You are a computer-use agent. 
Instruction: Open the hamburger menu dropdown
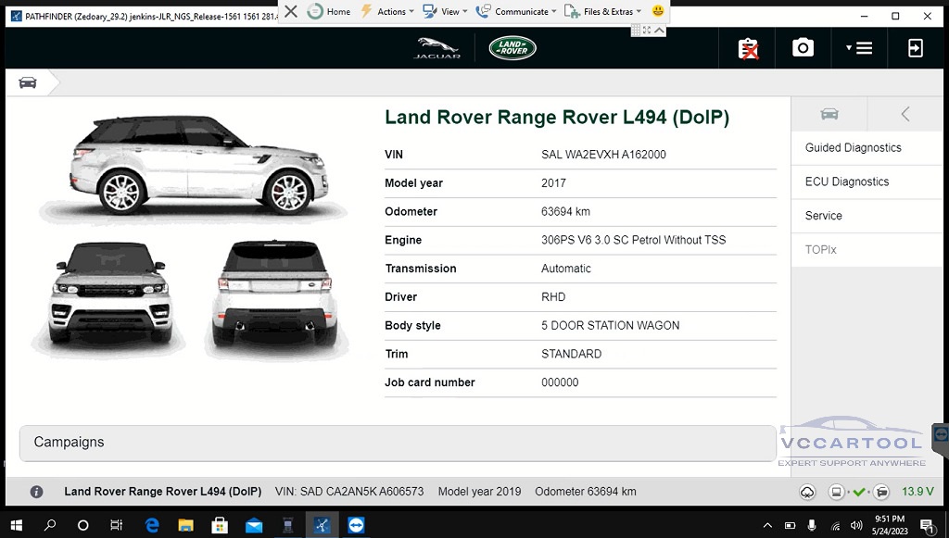859,48
